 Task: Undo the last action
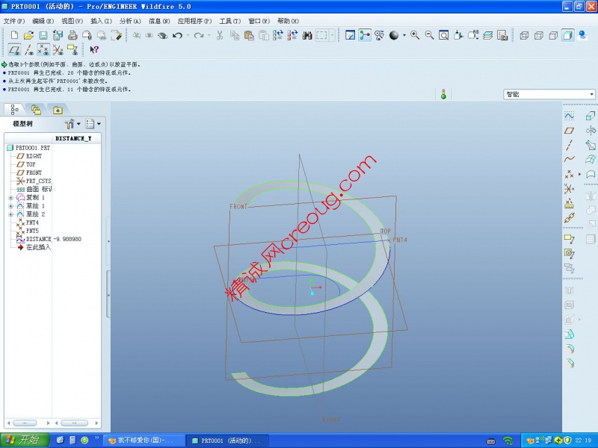coord(177,35)
